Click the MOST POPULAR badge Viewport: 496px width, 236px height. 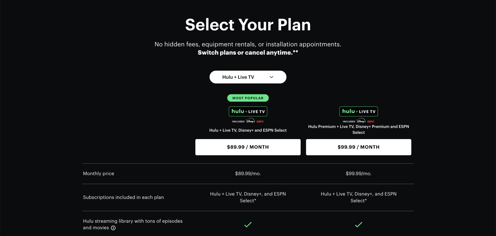click(248, 98)
